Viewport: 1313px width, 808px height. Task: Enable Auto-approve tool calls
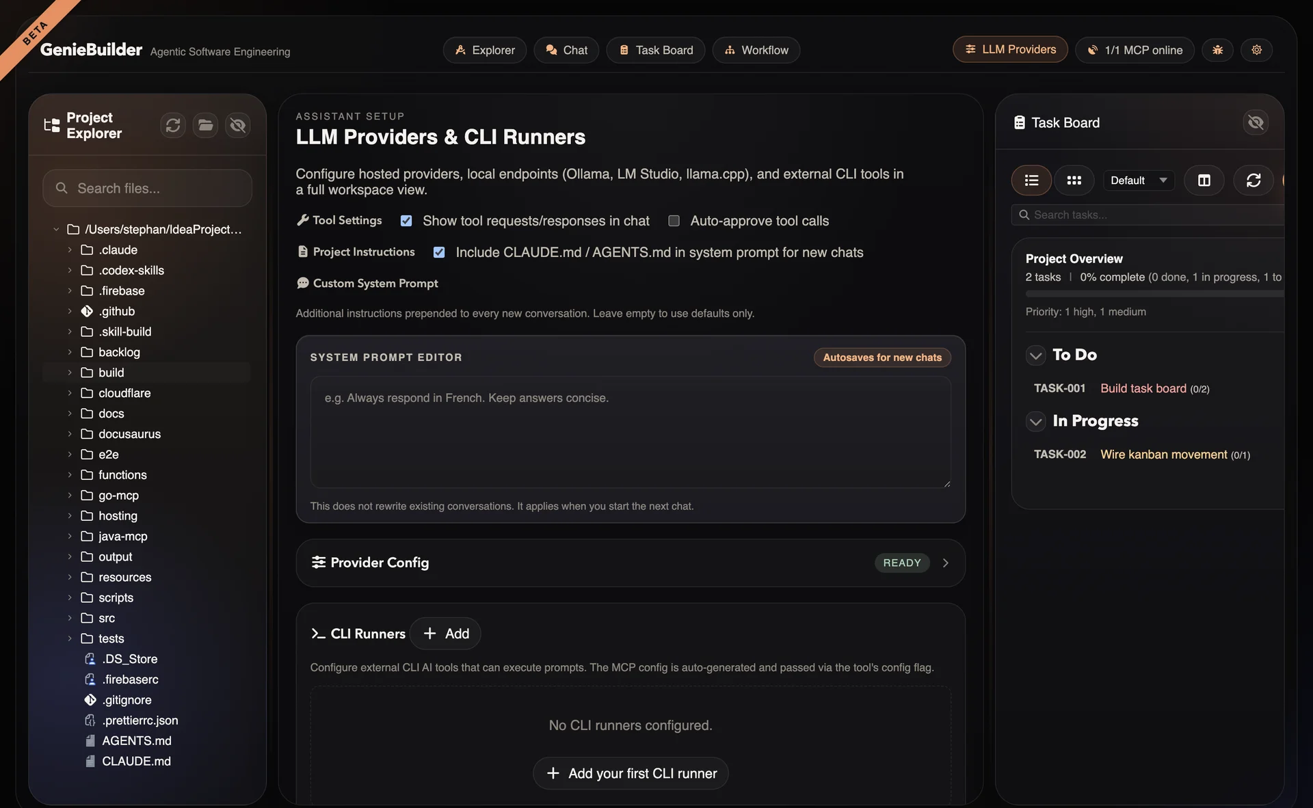pos(674,221)
